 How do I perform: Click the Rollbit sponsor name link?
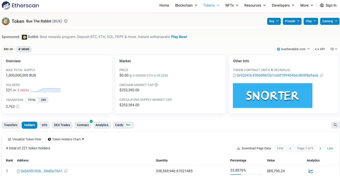point(33,37)
